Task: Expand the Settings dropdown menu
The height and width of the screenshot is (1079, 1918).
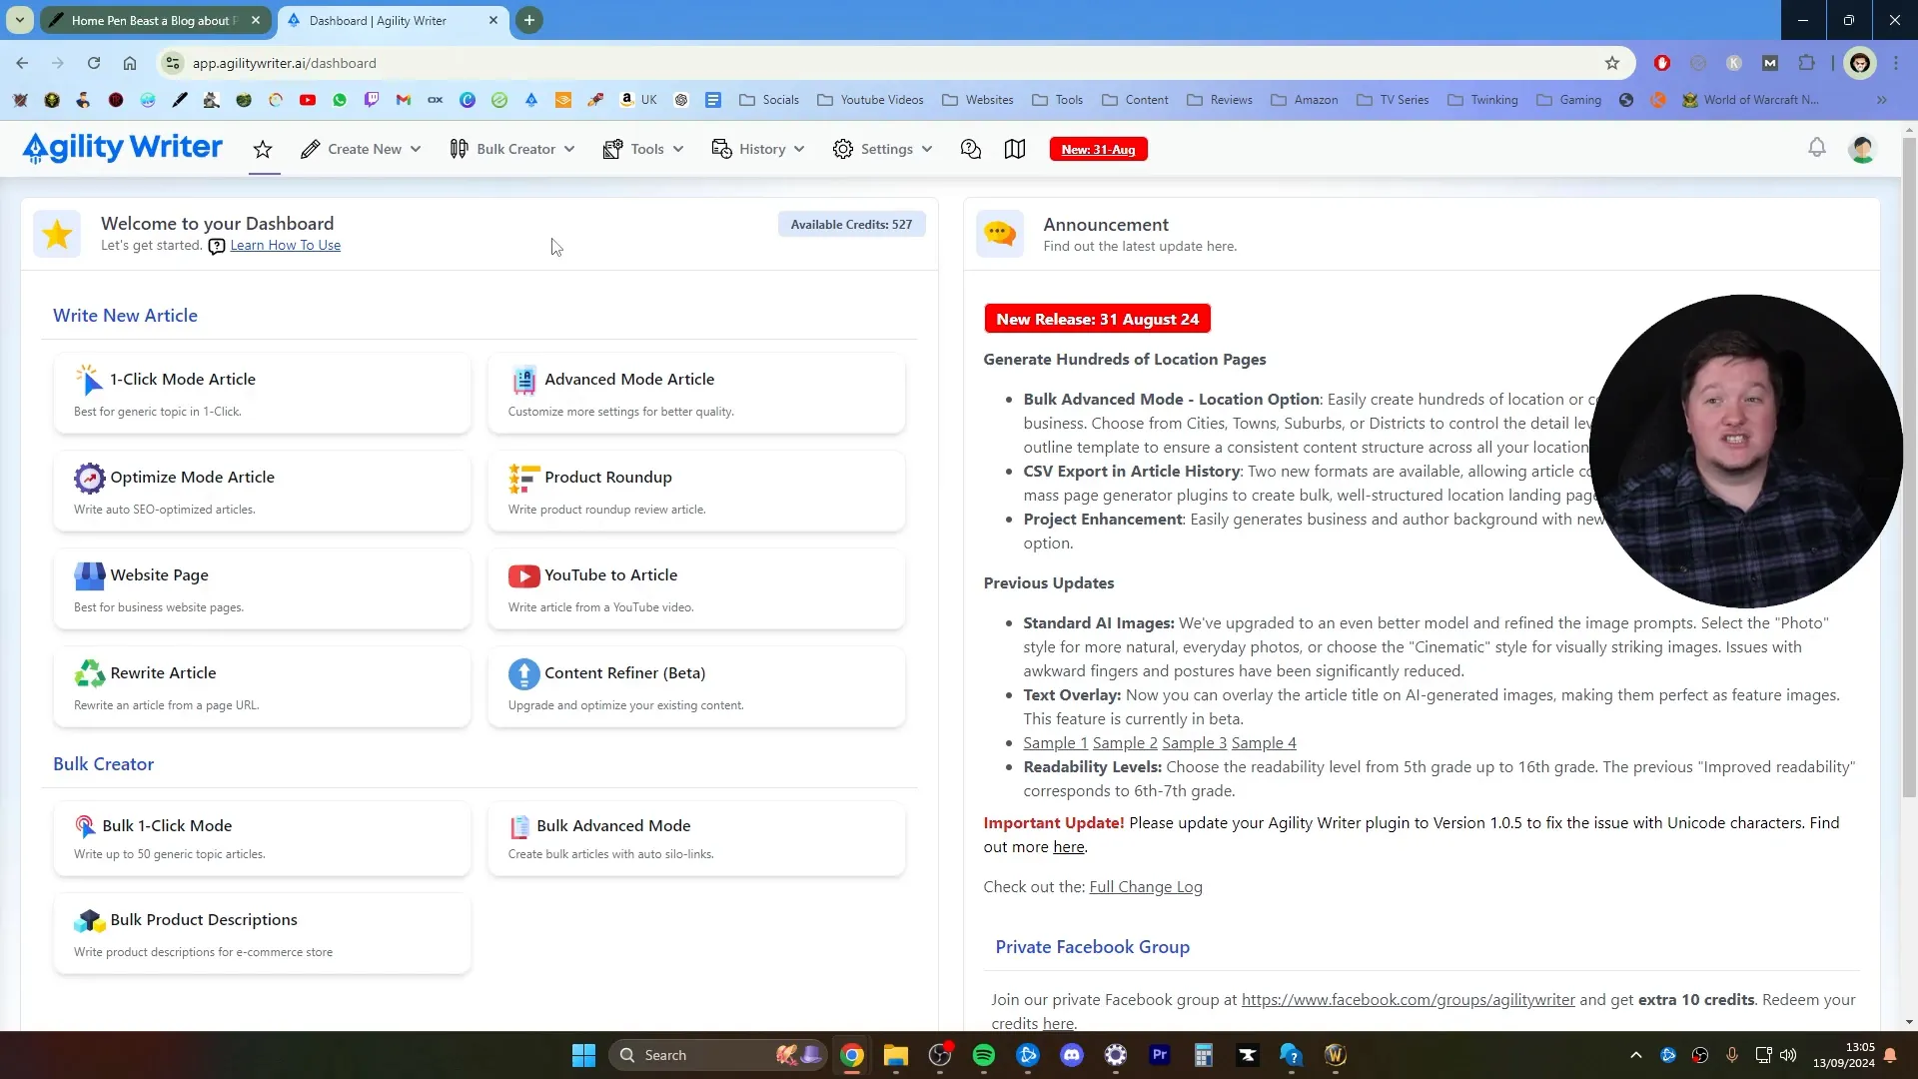Action: click(883, 149)
